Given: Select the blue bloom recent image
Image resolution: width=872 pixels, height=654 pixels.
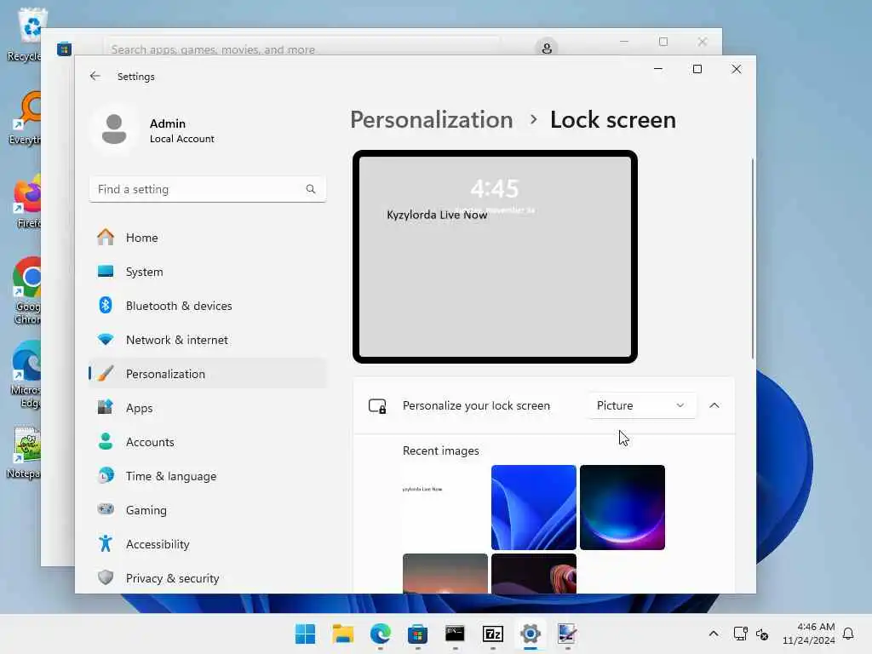Looking at the screenshot, I should point(533,508).
